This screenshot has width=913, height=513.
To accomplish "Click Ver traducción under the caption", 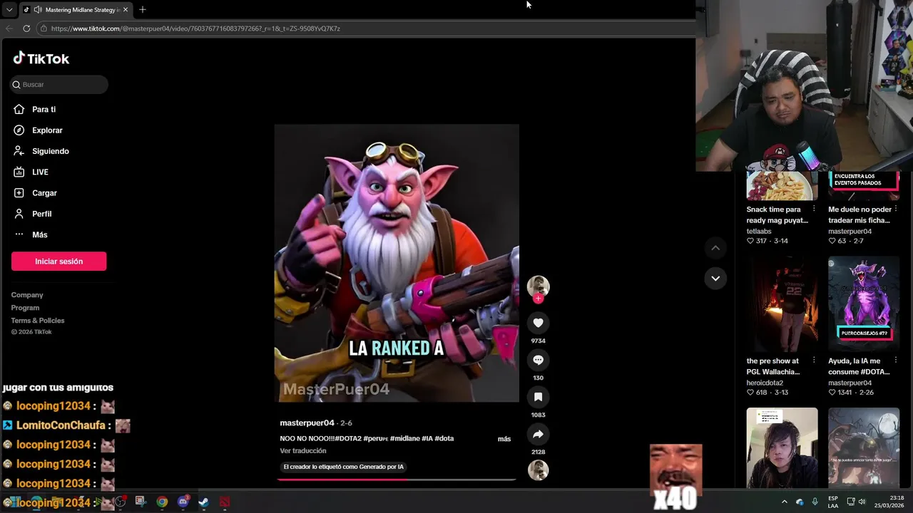I will click(x=303, y=451).
